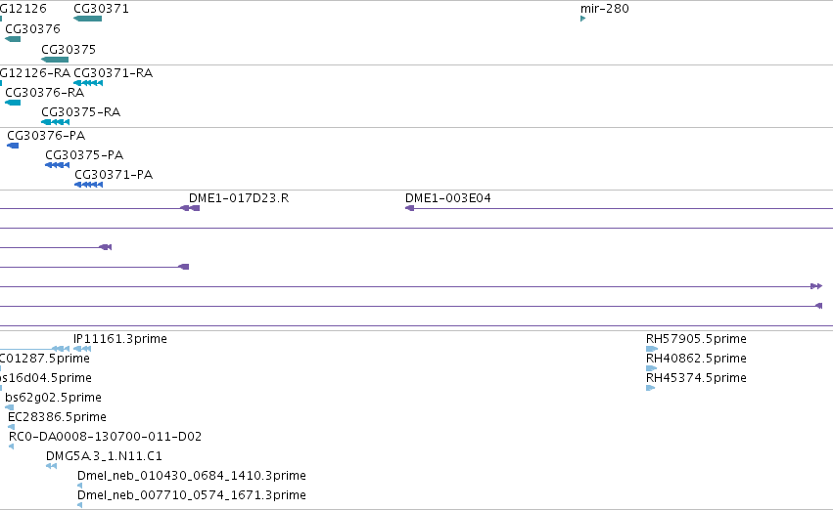Select the RH57905.5prime EST glyph
Image resolution: width=833 pixels, height=510 pixels.
point(652,349)
